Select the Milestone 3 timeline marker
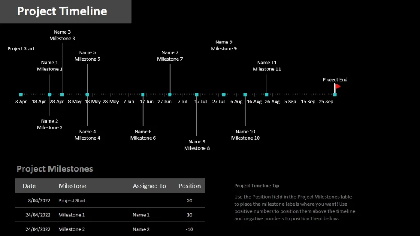This screenshot has width=420, height=236. (x=62, y=95)
